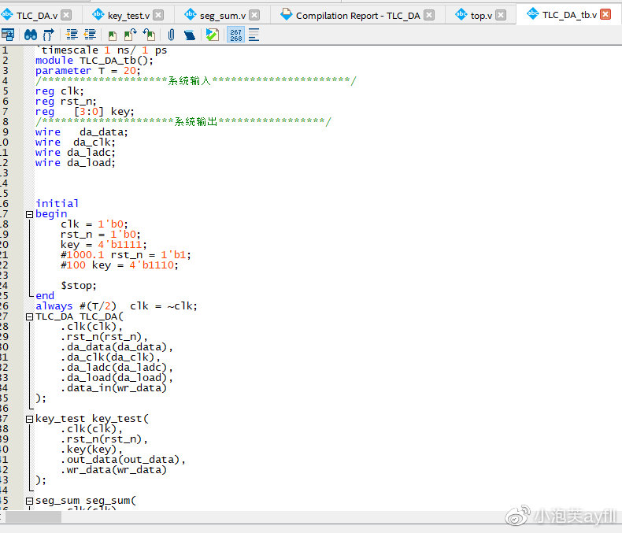Click '.out_data(out_data),' port line
Screen dimensions: 622x533
point(123,460)
